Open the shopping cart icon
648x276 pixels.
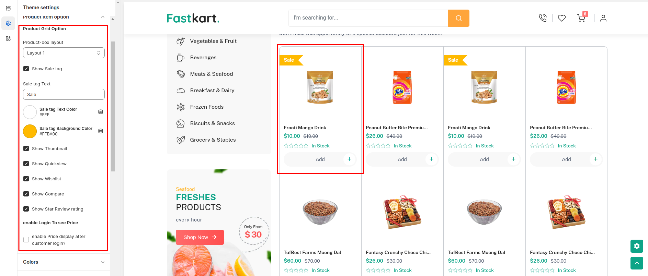pyautogui.click(x=581, y=18)
